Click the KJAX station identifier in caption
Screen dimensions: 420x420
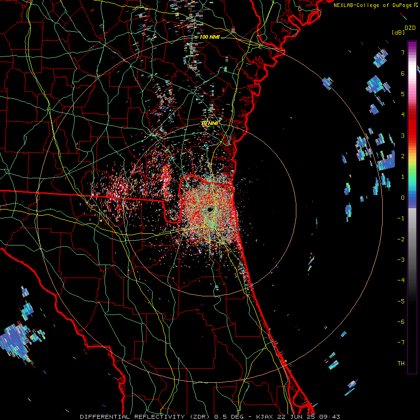(265, 417)
